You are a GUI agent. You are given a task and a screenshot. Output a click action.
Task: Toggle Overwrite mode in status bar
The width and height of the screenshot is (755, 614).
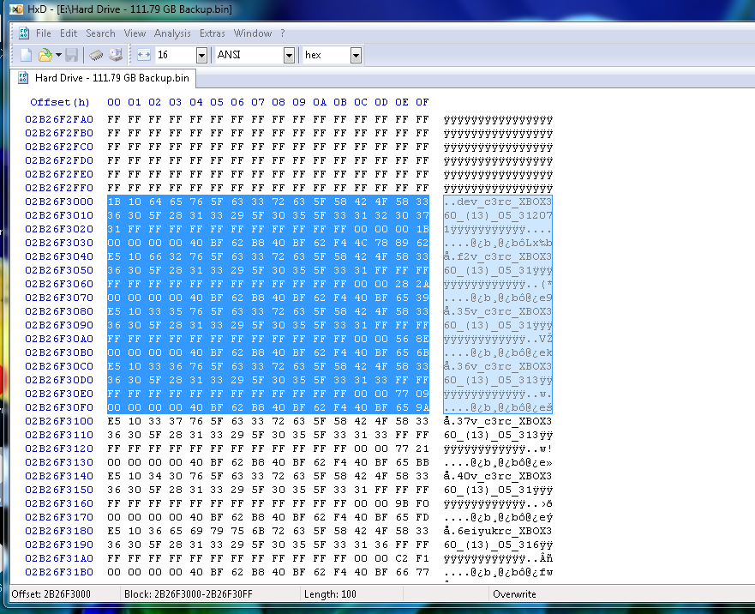(514, 593)
